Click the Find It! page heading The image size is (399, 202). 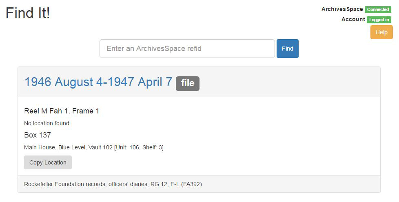pyautogui.click(x=28, y=13)
